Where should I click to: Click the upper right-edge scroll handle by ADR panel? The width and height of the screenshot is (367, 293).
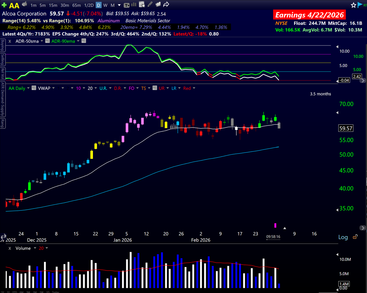363,81
